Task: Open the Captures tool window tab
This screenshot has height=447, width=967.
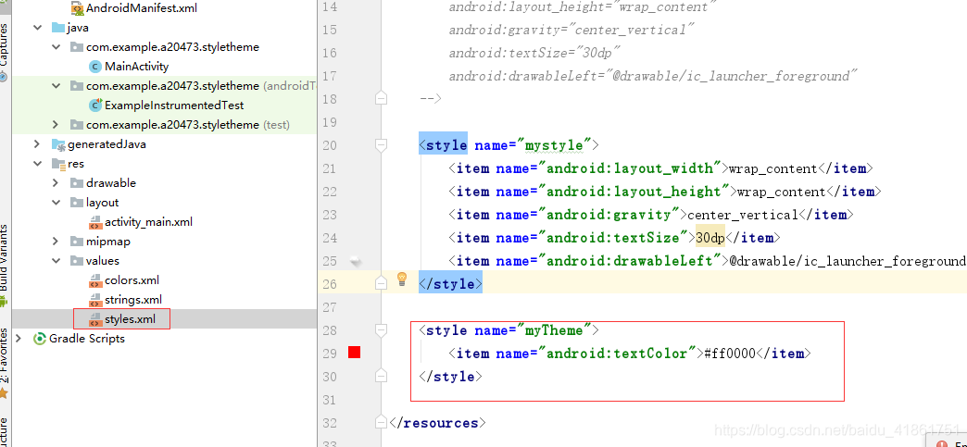Action: point(5,51)
